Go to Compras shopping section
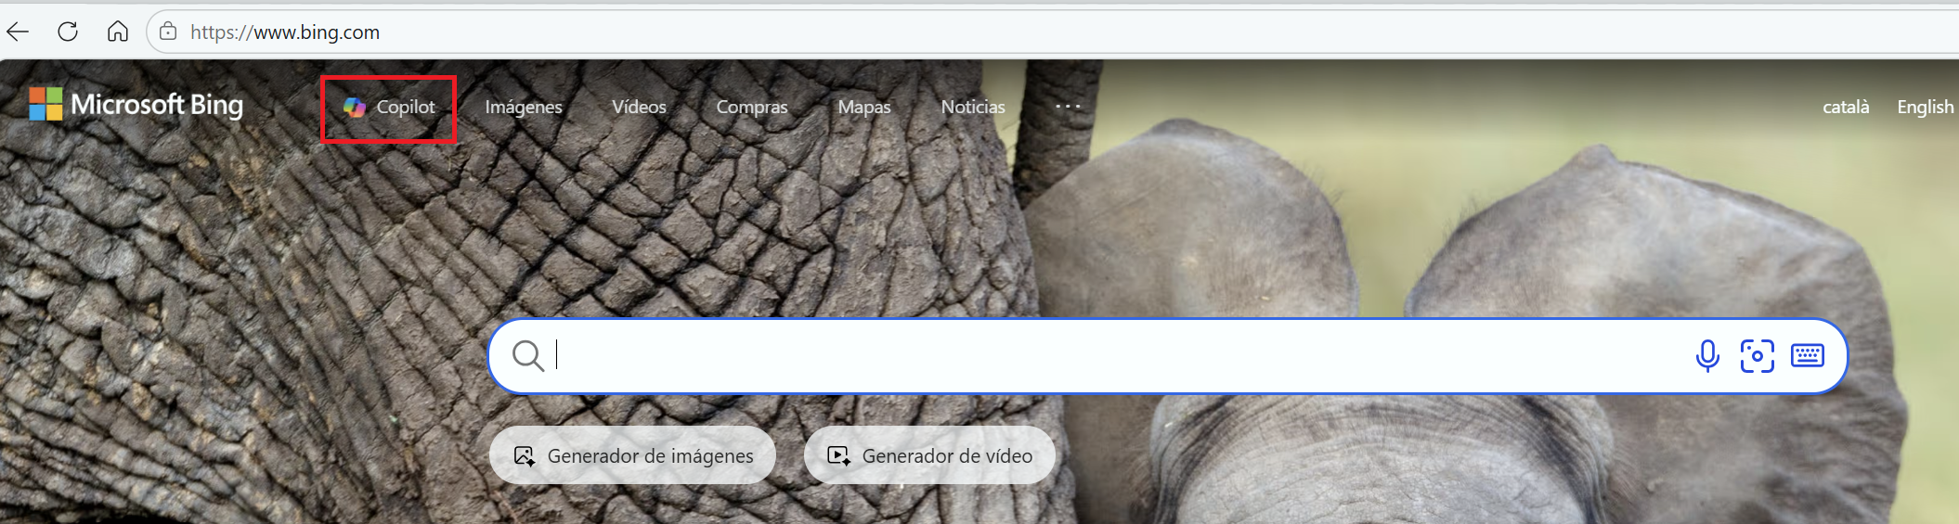The height and width of the screenshot is (524, 1959). click(751, 108)
